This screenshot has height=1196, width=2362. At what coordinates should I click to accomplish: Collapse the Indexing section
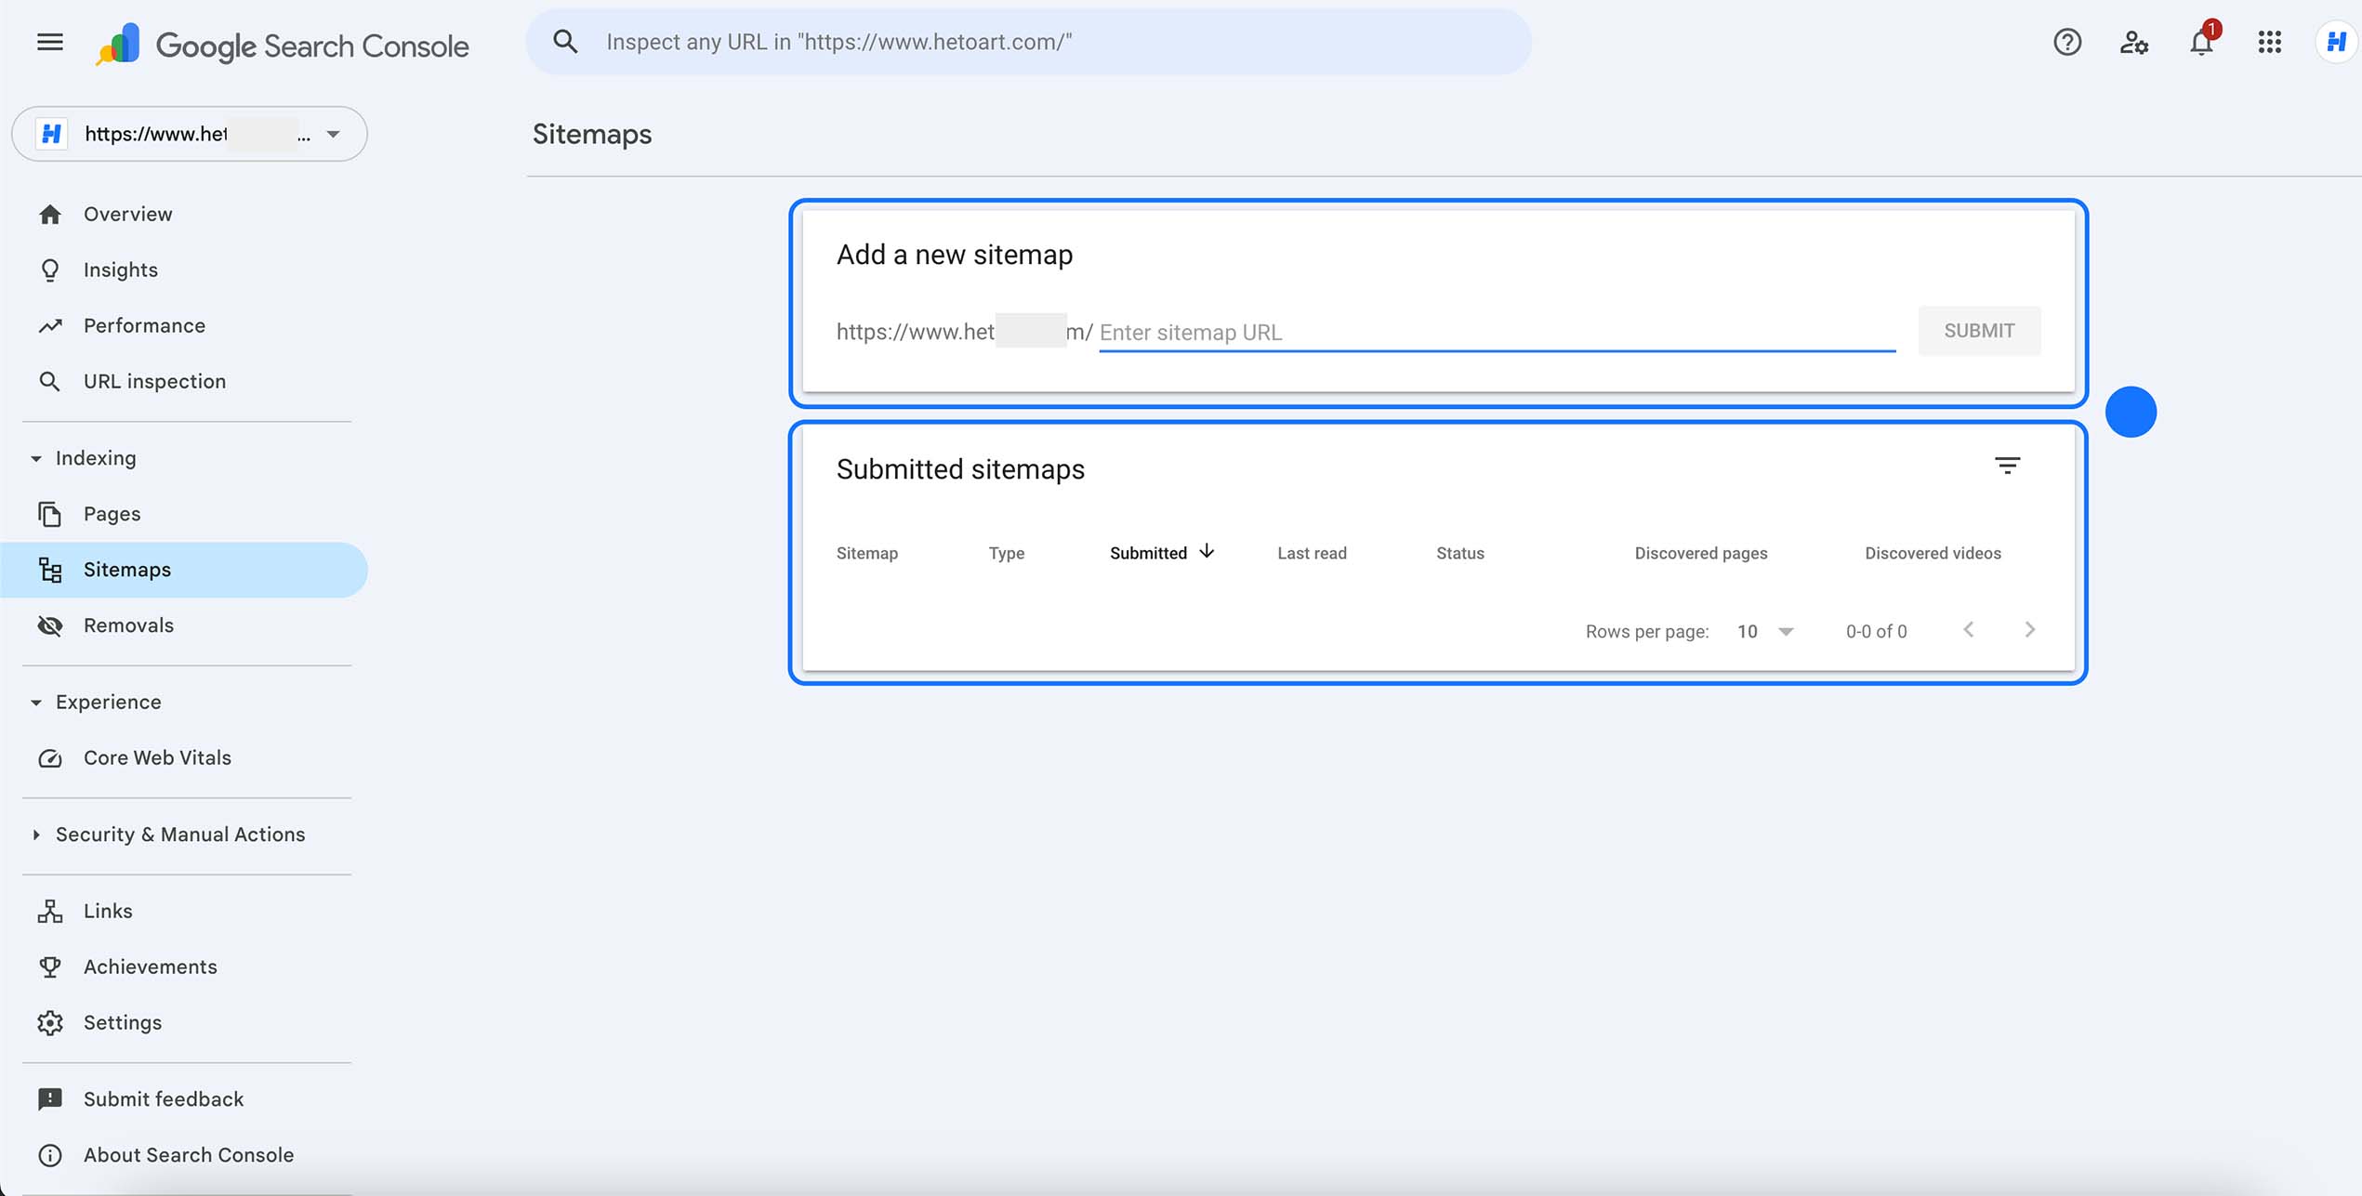[34, 458]
